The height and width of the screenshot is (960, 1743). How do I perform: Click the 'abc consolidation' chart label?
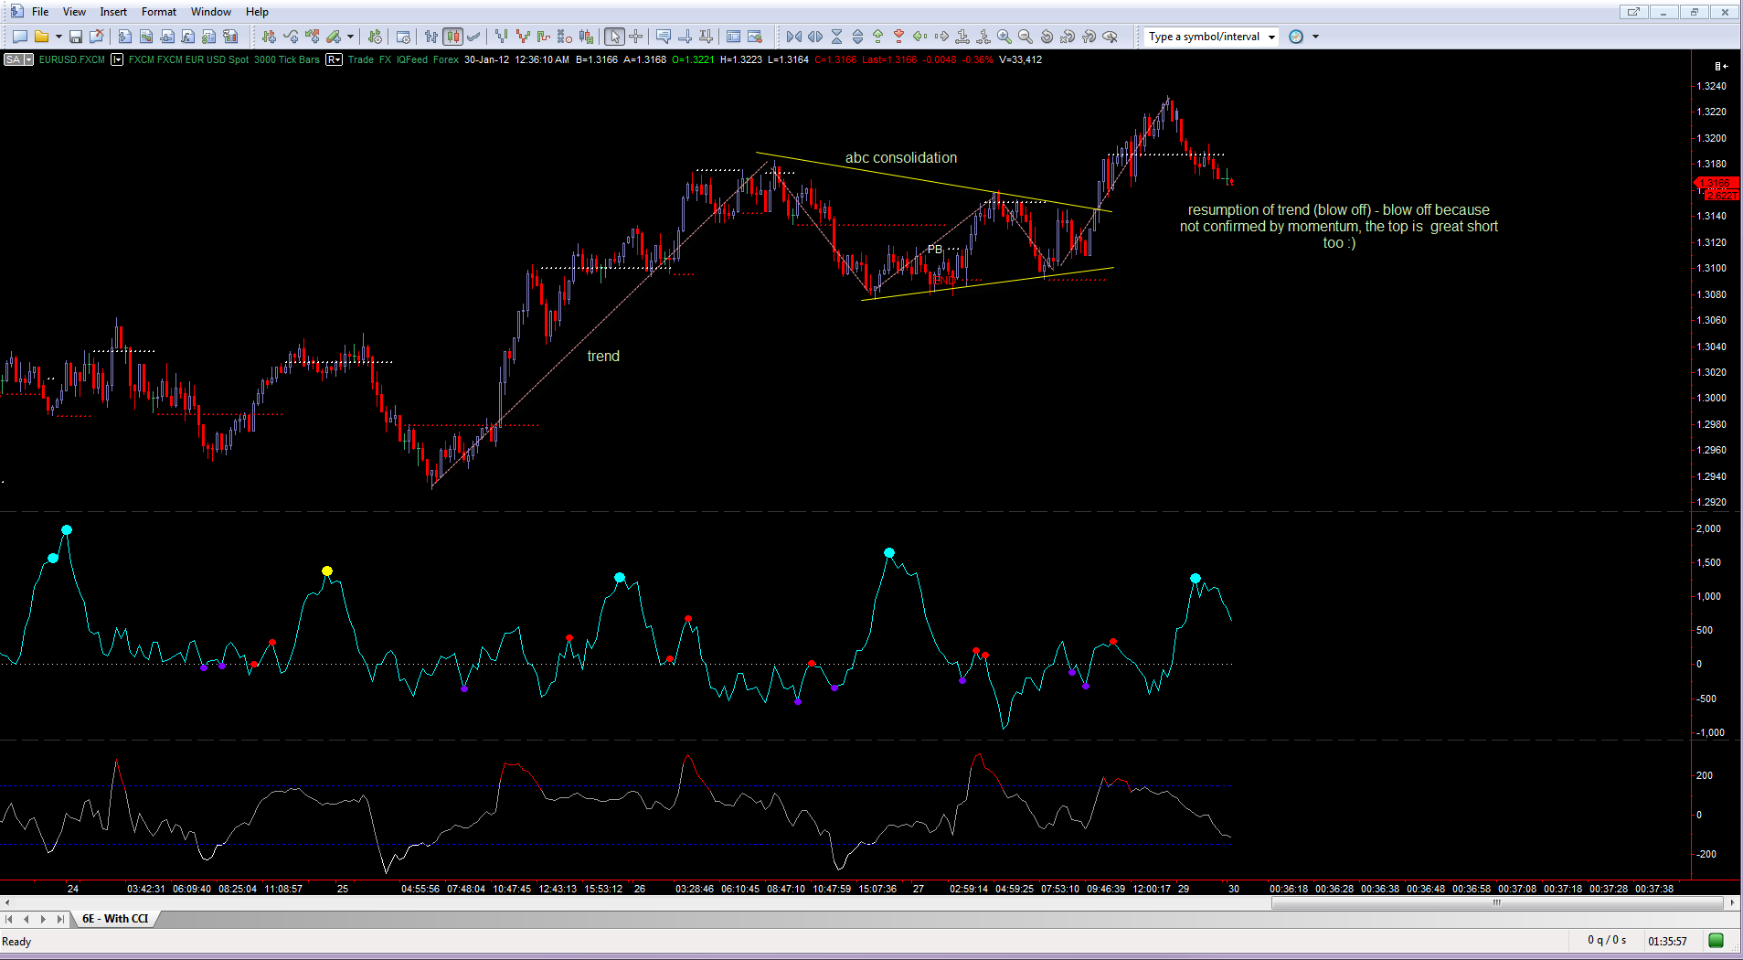pyautogui.click(x=901, y=158)
